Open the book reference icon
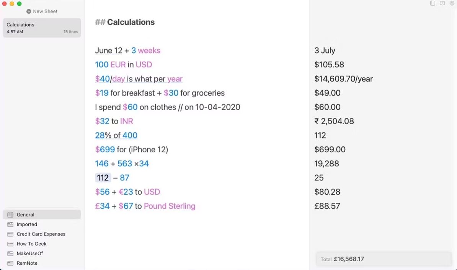The width and height of the screenshot is (457, 270). pyautogui.click(x=442, y=3)
